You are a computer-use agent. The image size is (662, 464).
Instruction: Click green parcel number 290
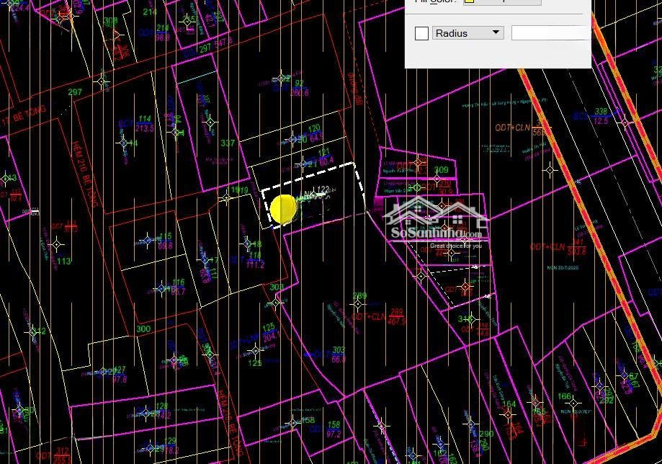(486, 434)
